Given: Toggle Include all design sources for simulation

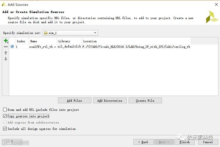Looking at the screenshot, I should [5, 129].
